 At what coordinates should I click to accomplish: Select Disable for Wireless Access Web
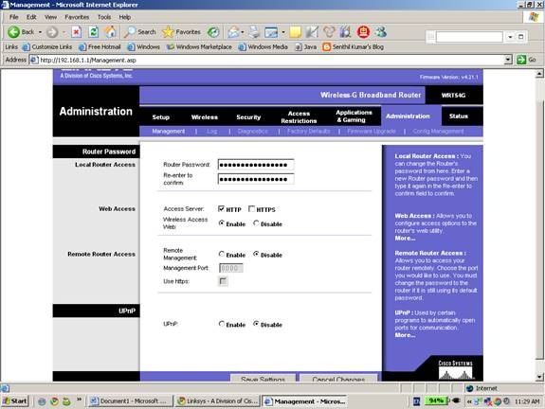click(256, 222)
